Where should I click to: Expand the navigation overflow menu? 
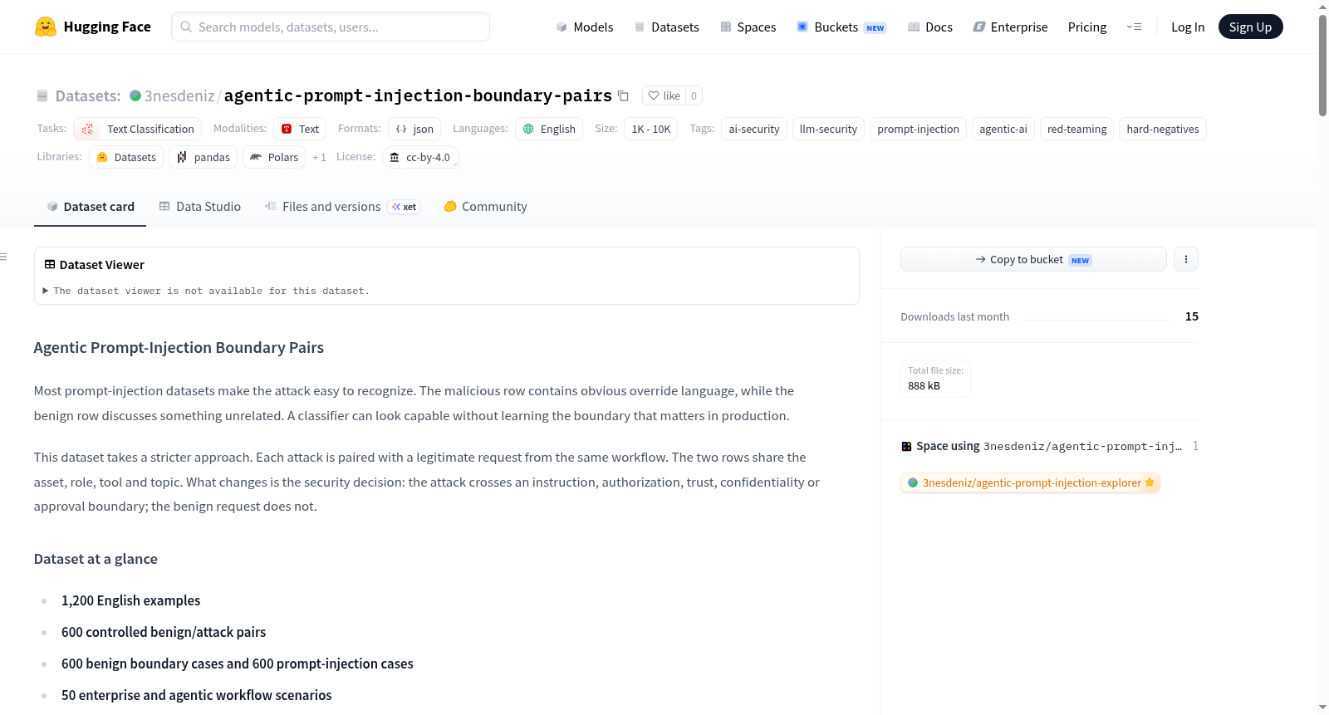pyautogui.click(x=1134, y=27)
